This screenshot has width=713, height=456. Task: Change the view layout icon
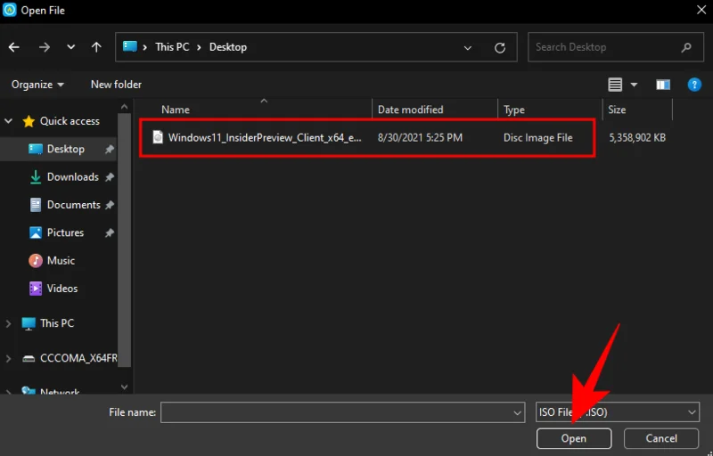615,85
